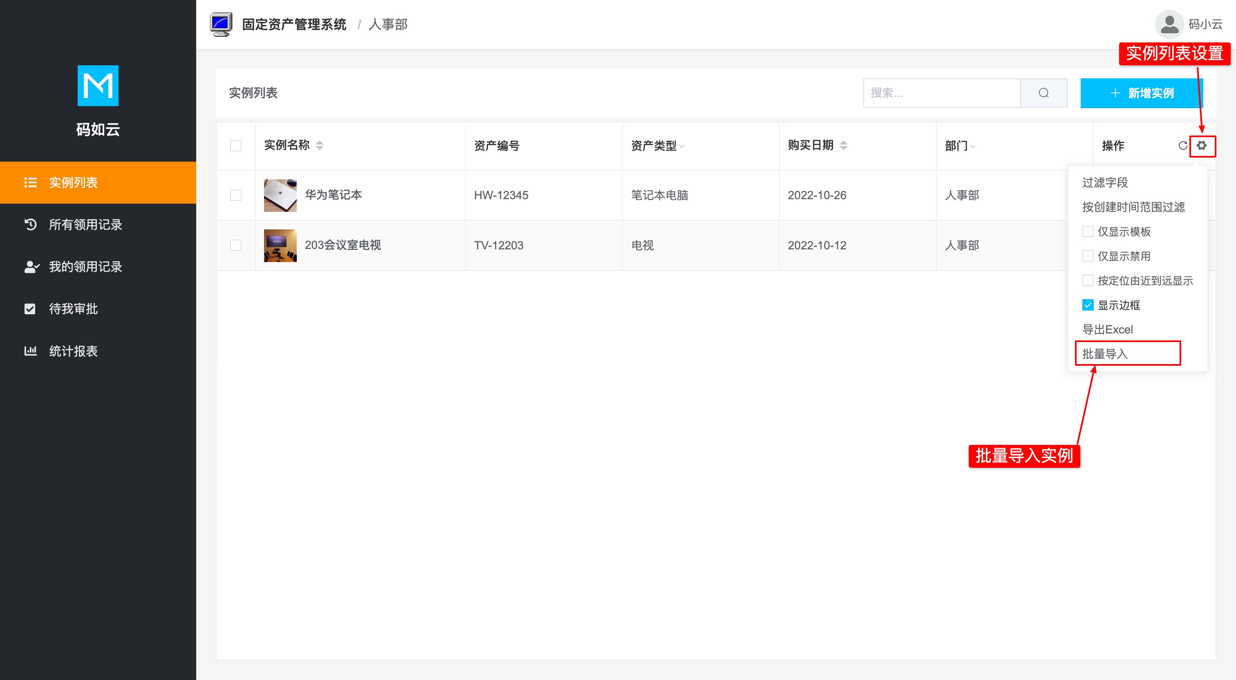Click the 人事部 breadcrumb link

388,24
